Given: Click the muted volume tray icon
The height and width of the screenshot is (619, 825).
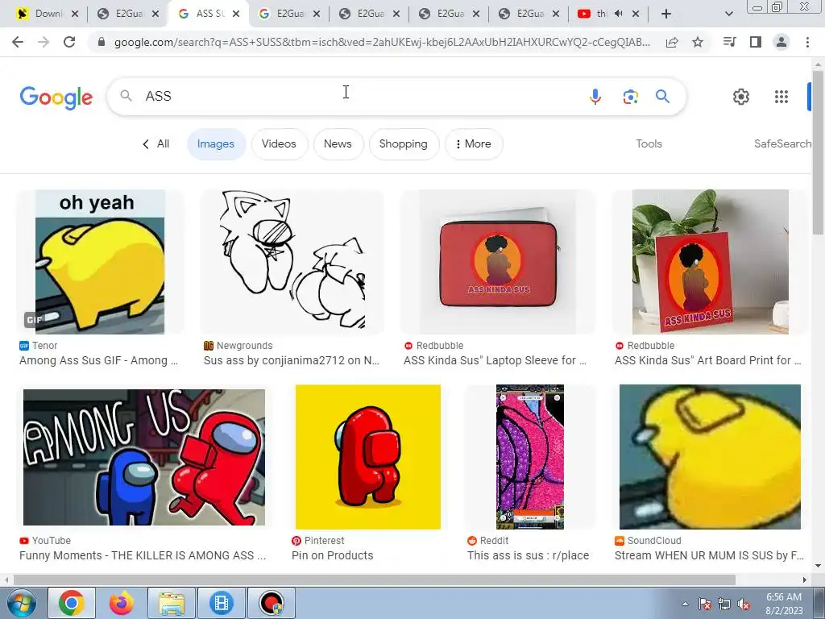Looking at the screenshot, I should [744, 604].
